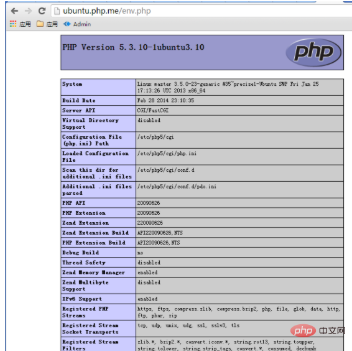Click the CGI/FastCGI value

[153, 110]
